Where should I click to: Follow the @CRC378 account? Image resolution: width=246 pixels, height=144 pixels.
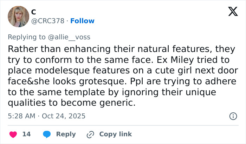point(82,21)
